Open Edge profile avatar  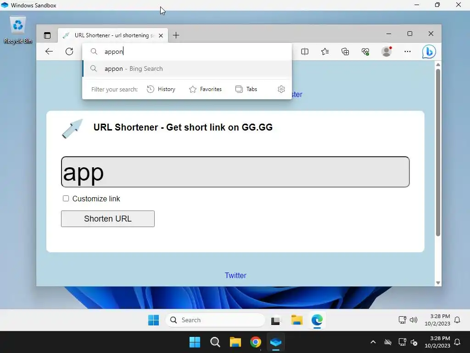pyautogui.click(x=386, y=51)
